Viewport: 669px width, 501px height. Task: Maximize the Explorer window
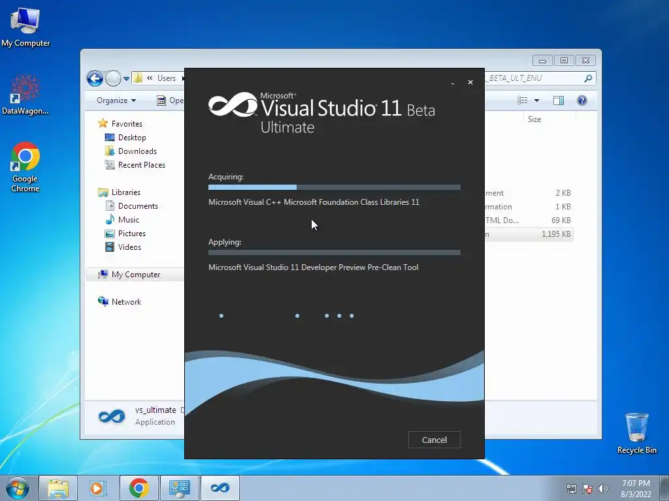[564, 61]
